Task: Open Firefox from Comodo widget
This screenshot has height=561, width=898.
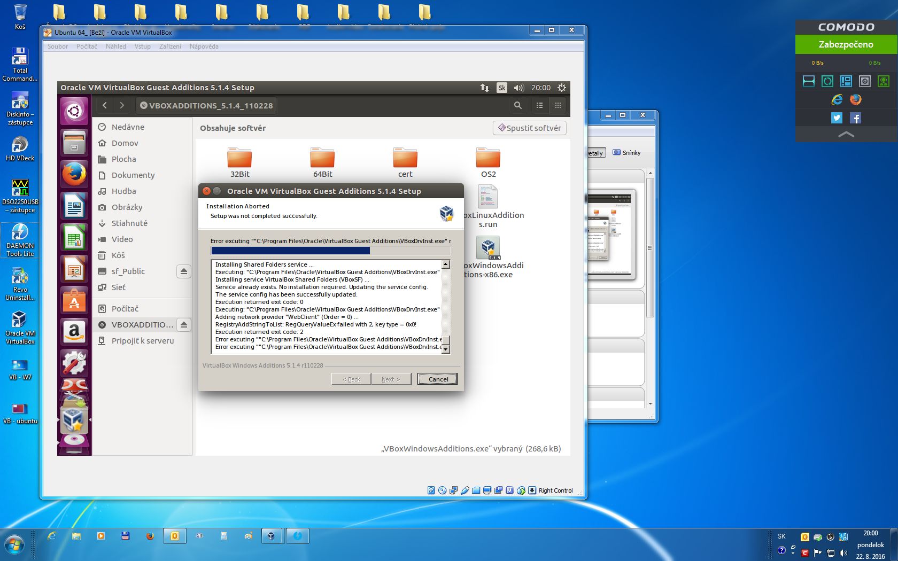Action: [x=855, y=99]
